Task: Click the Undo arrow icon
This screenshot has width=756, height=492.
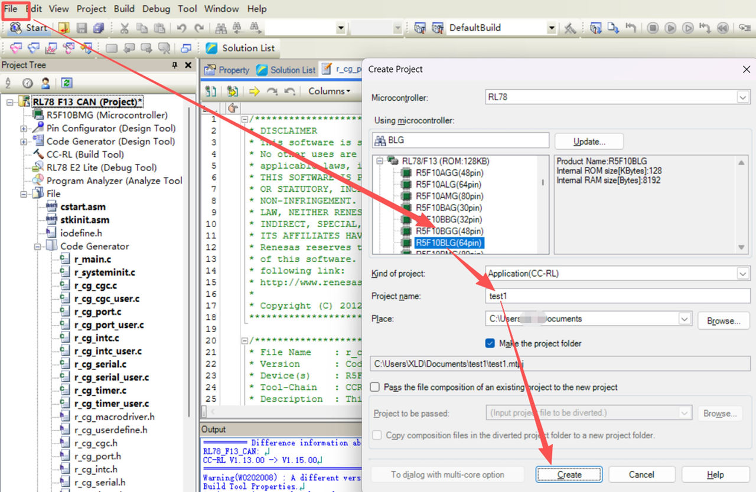Action: [x=181, y=28]
